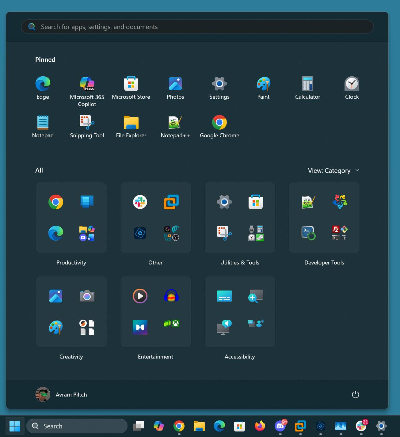
Task: Open Slack in the Other category
Action: tap(140, 202)
